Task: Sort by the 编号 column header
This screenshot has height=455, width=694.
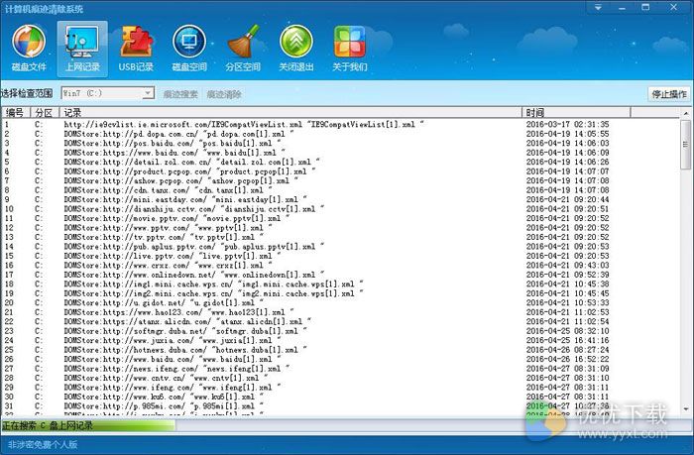Action: point(16,112)
